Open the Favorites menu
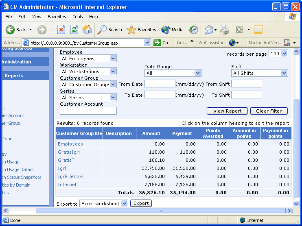 click(x=57, y=17)
